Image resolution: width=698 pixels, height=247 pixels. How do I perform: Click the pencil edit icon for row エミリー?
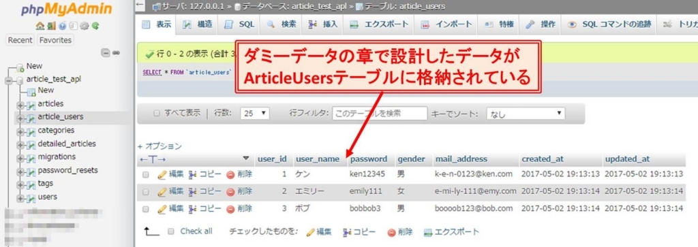tap(162, 192)
